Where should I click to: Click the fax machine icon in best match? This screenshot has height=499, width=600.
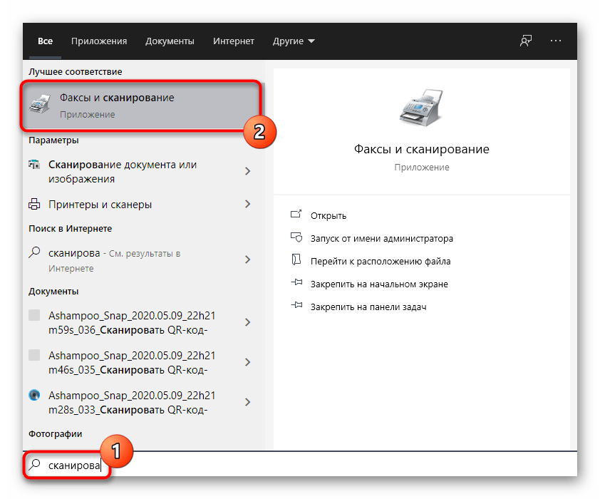(39, 106)
